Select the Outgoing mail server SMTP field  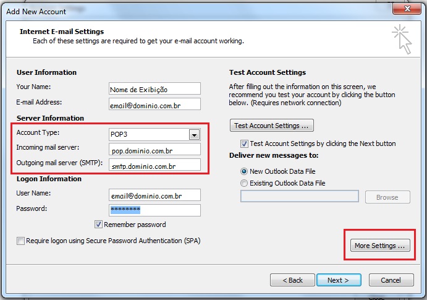pyautogui.click(x=154, y=165)
